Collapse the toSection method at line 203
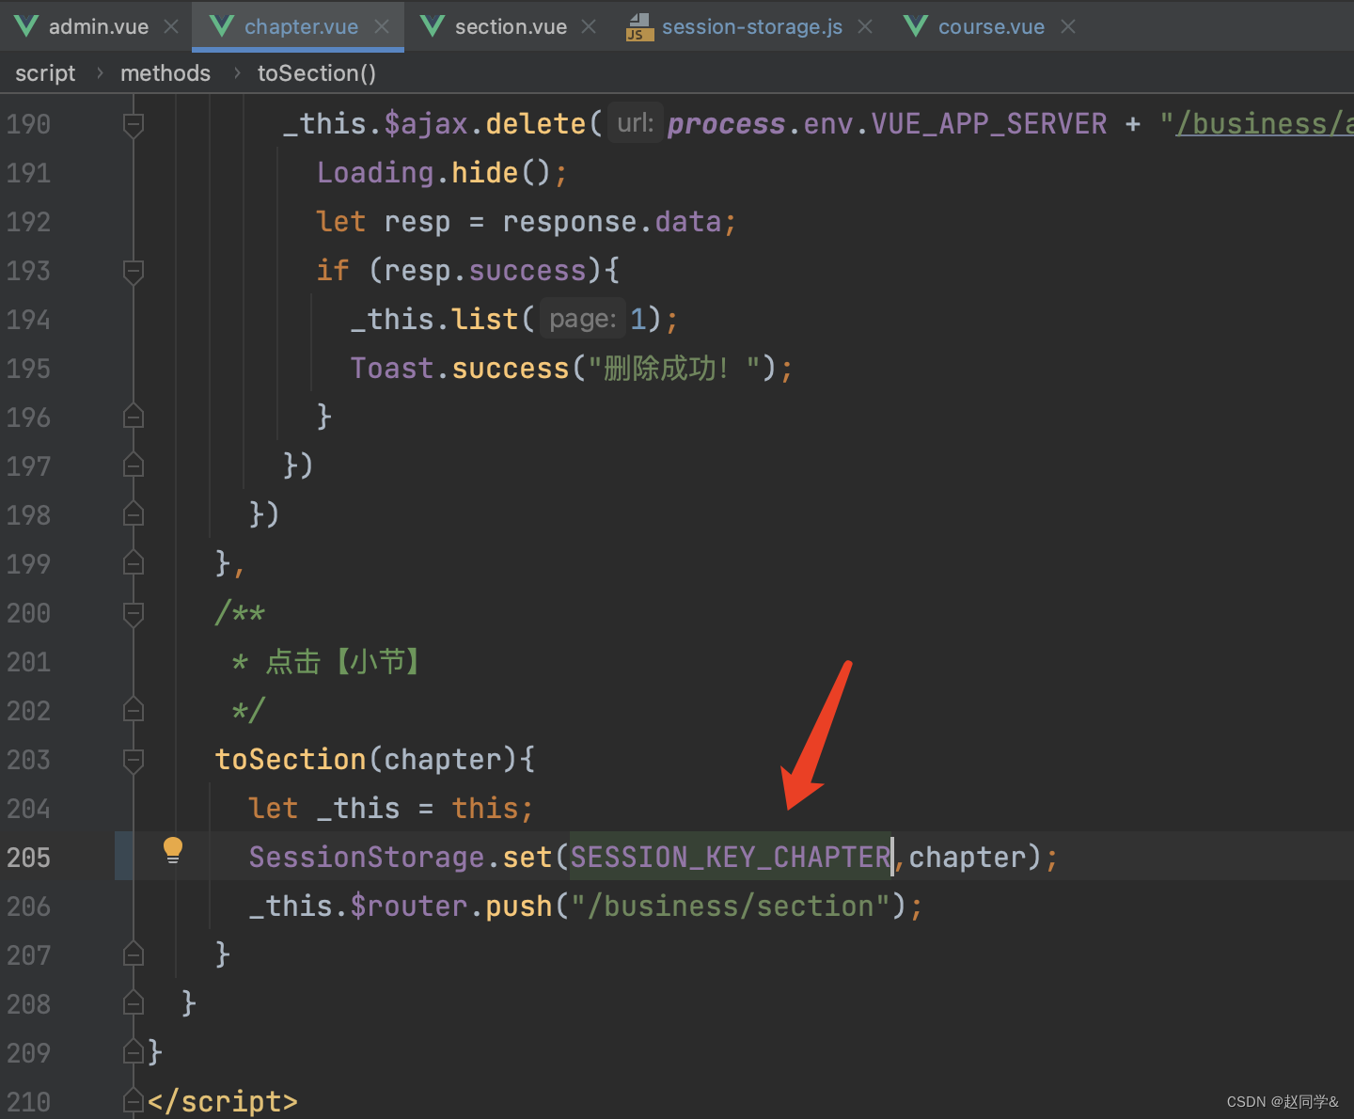Screen dimensions: 1354x1119 click(x=134, y=760)
